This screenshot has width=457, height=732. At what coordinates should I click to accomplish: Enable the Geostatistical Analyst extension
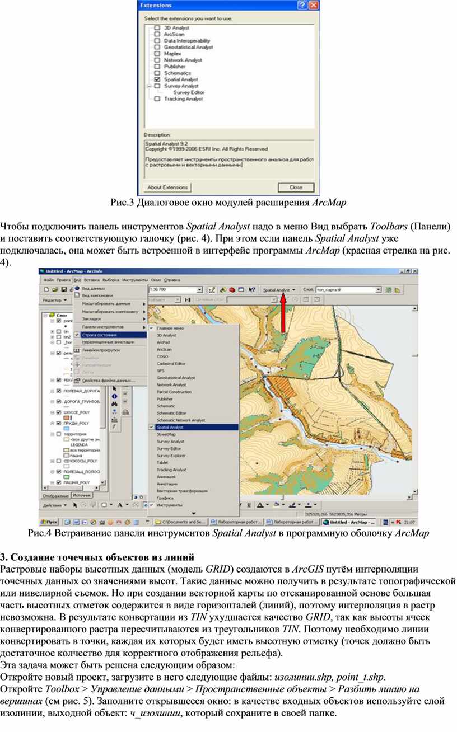(157, 47)
